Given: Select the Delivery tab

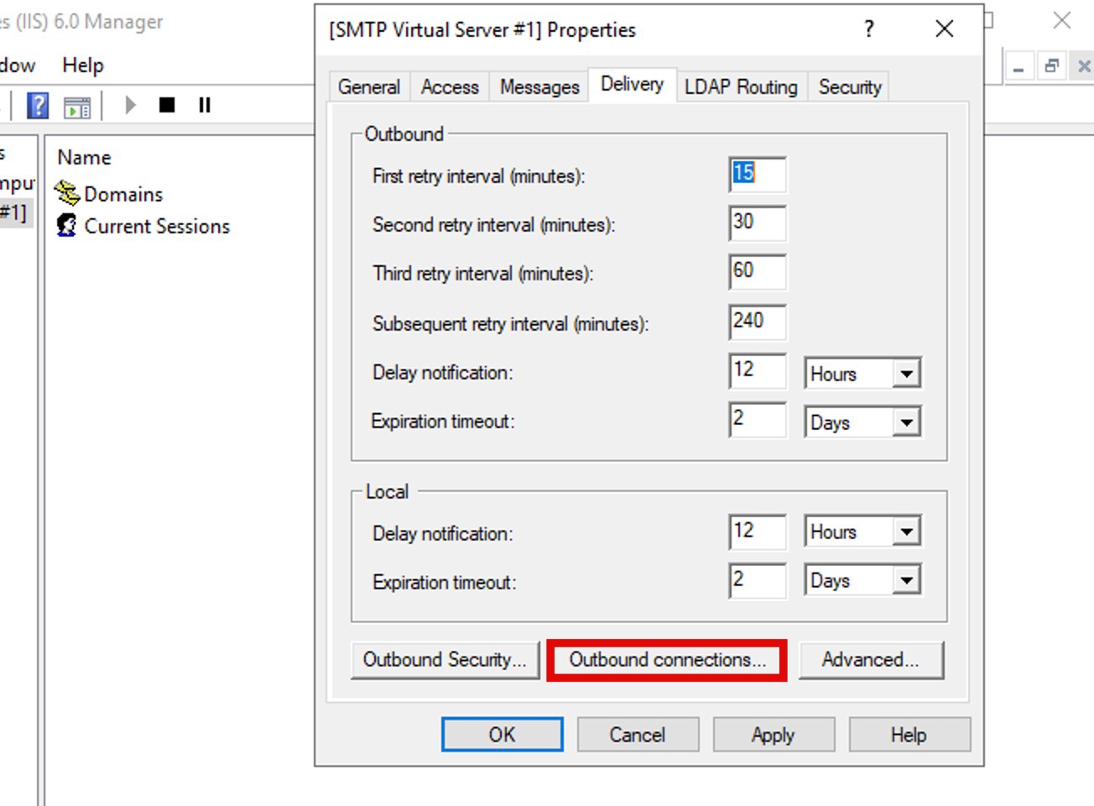Looking at the screenshot, I should pyautogui.click(x=632, y=84).
